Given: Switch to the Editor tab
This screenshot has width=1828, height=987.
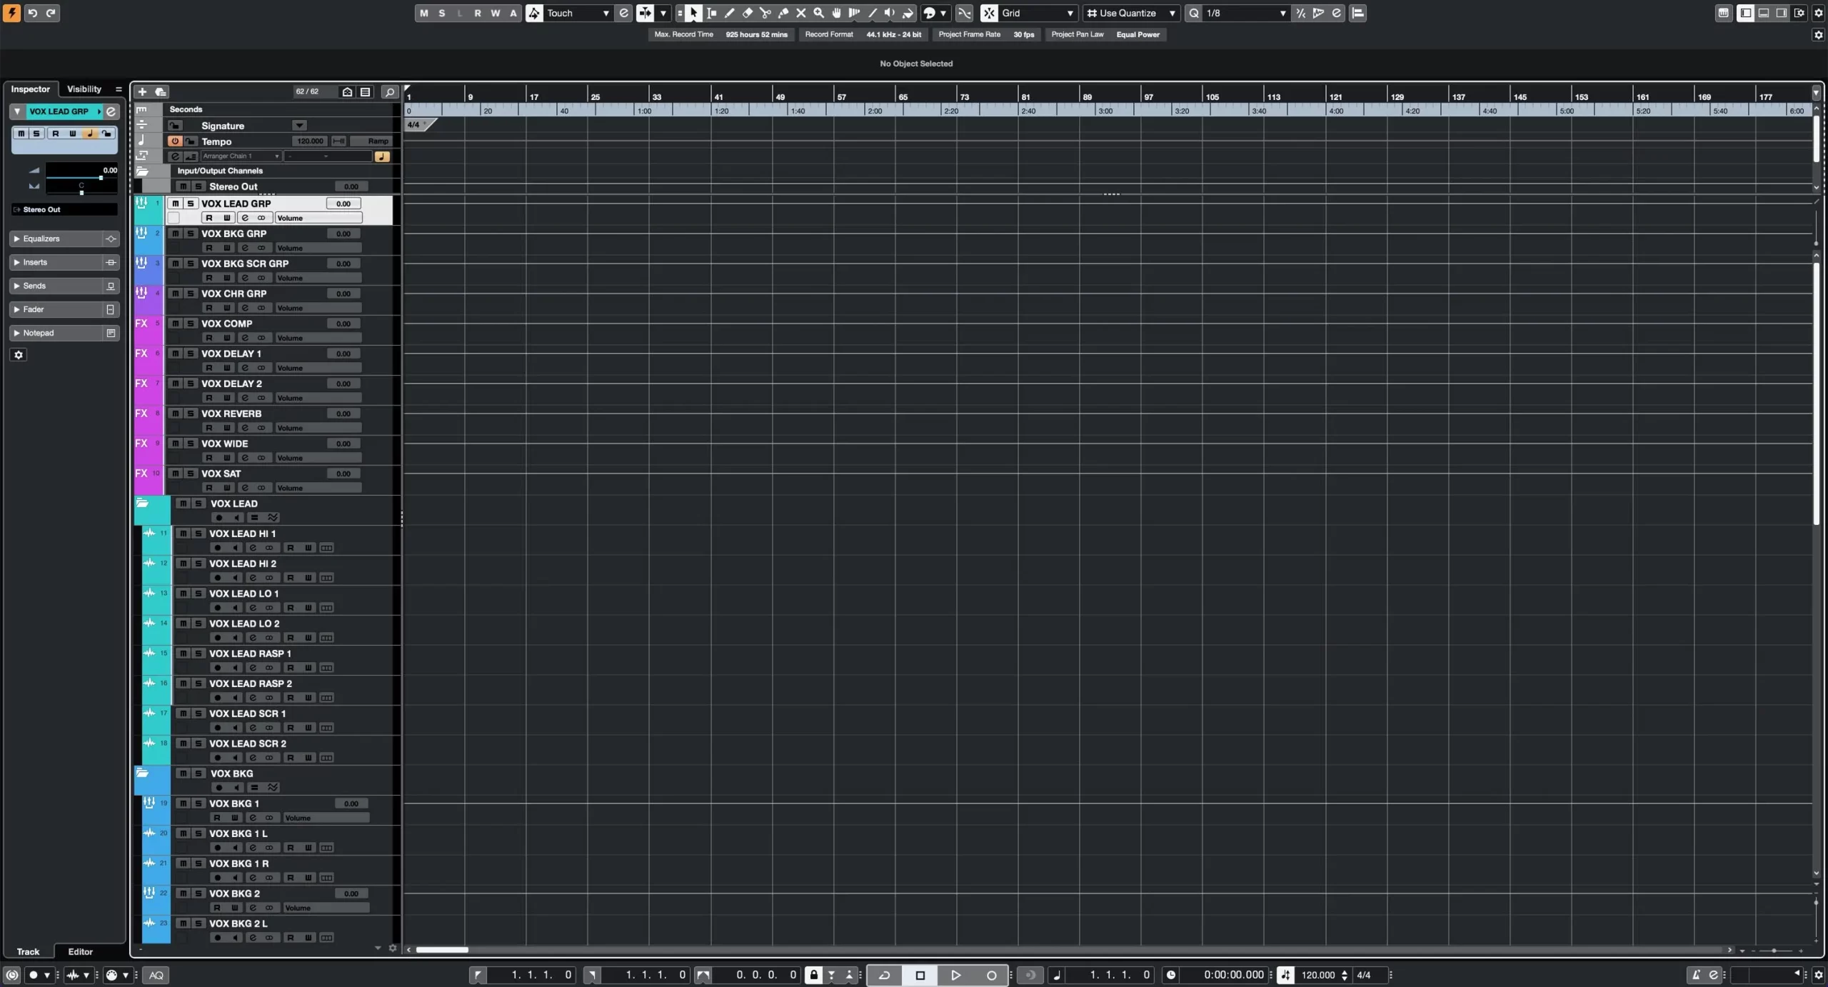Looking at the screenshot, I should pos(80,951).
